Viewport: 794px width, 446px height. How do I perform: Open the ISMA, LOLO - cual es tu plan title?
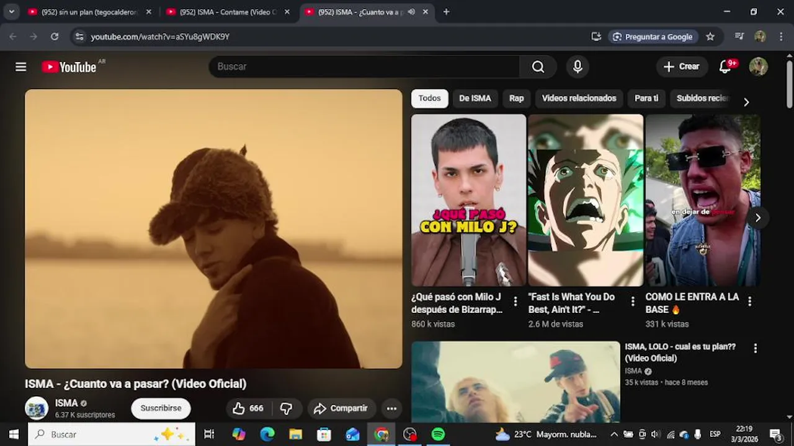(x=680, y=352)
